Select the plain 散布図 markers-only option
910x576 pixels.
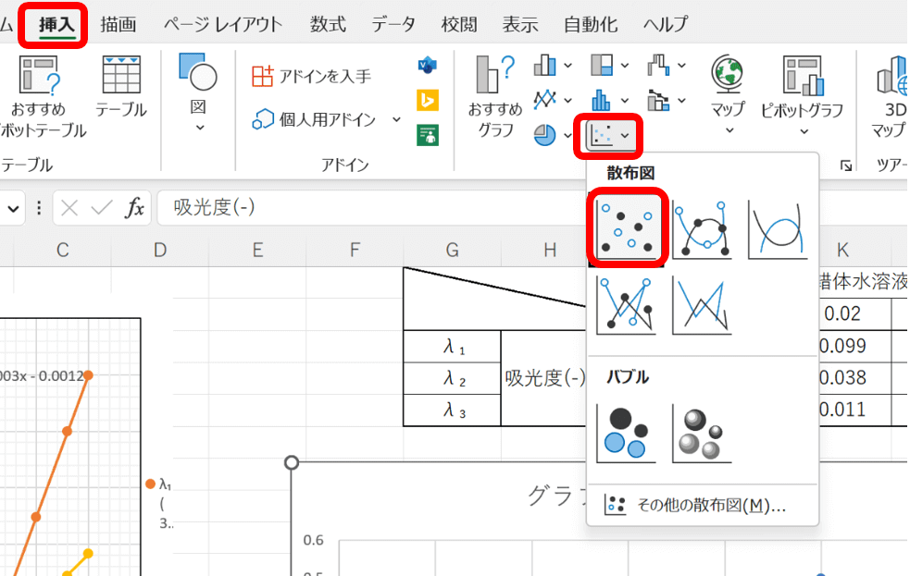click(x=627, y=229)
